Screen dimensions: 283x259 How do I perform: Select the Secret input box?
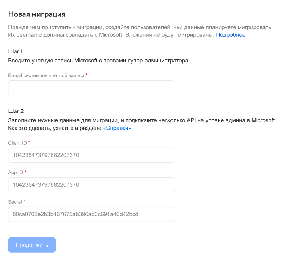click(91, 214)
